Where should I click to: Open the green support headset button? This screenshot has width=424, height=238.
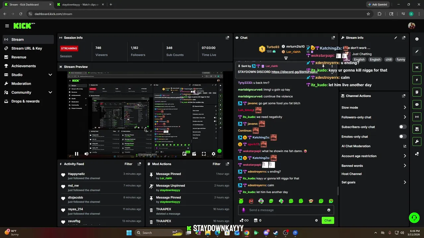[414, 218]
